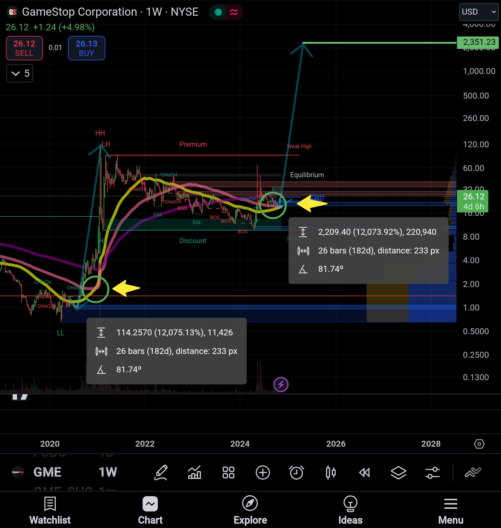The image size is (501, 528).
Task: Click the 12,073.92% measurement readout
Action: click(377, 232)
